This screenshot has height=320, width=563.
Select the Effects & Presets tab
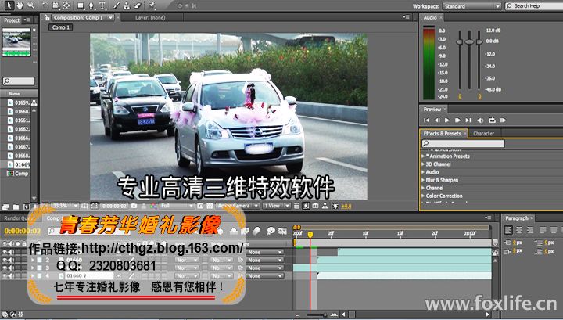tap(442, 134)
